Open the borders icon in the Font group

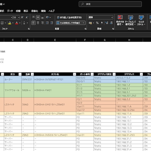point(2,23)
